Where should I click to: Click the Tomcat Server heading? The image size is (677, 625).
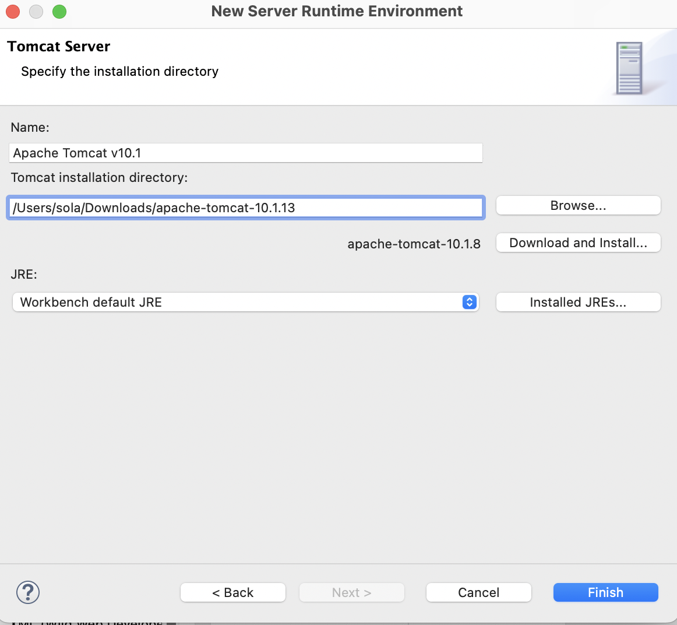coord(59,46)
